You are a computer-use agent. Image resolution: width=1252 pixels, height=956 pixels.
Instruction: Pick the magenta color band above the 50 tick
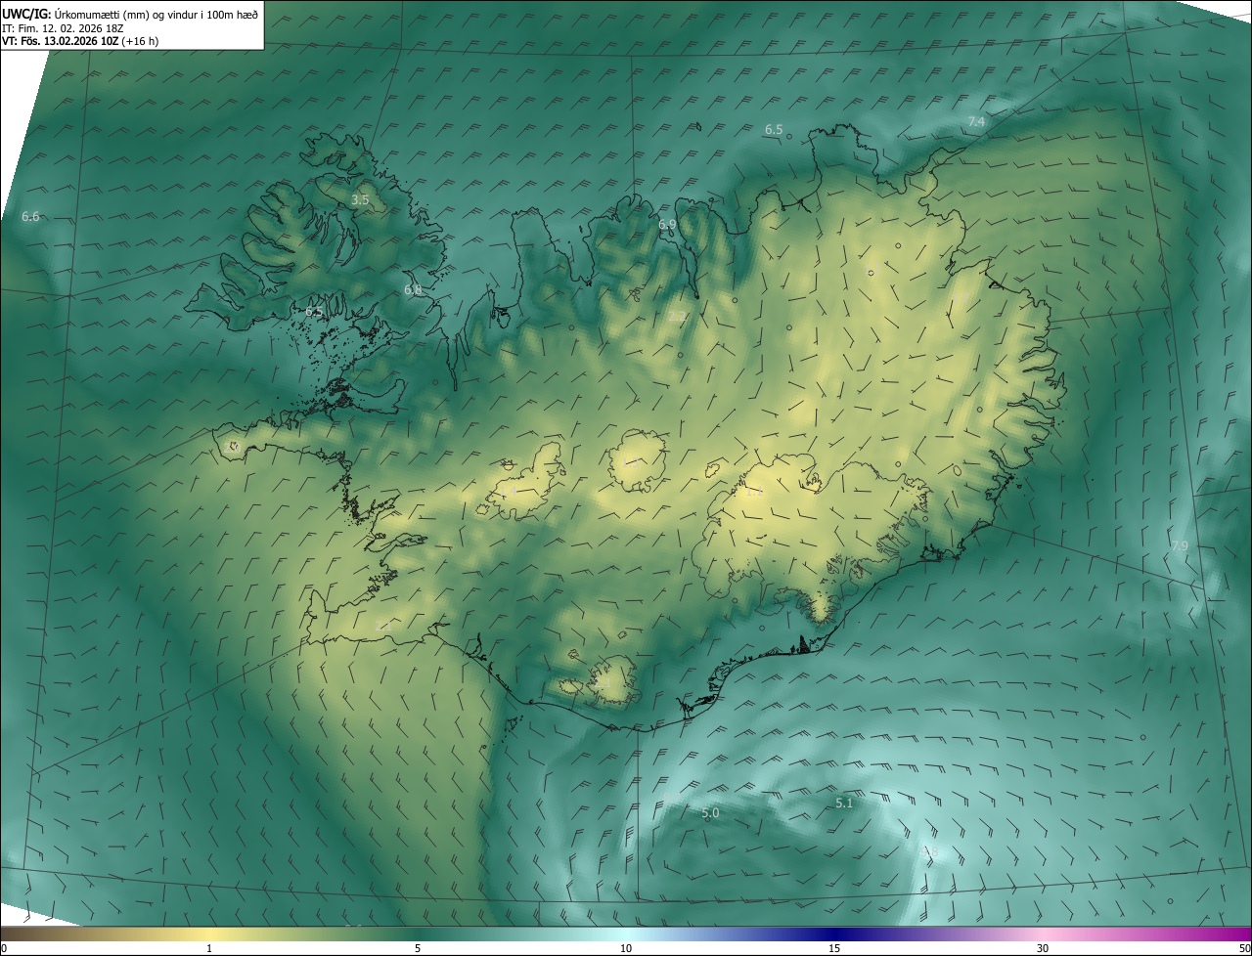1240,934
